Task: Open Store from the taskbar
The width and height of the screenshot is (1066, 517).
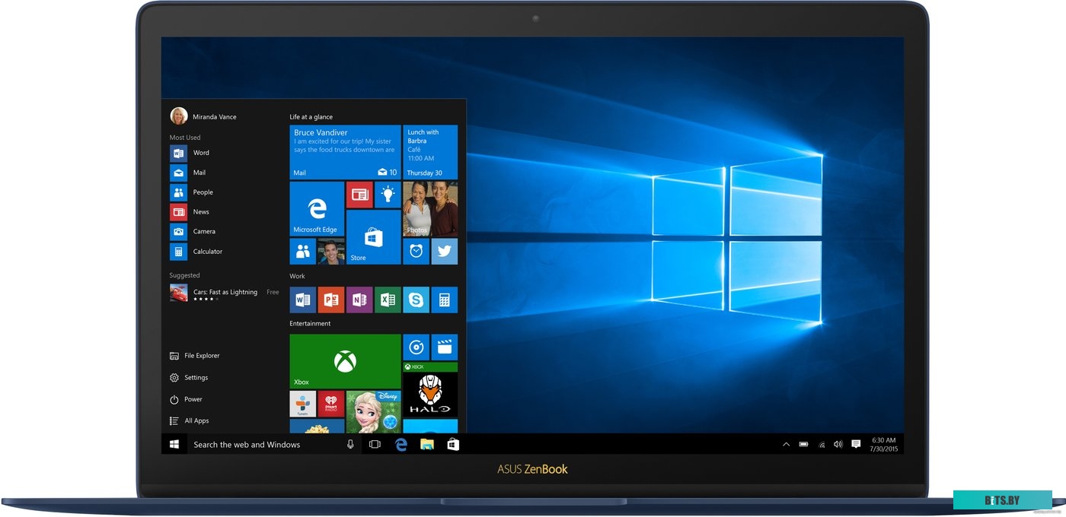Action: point(453,444)
